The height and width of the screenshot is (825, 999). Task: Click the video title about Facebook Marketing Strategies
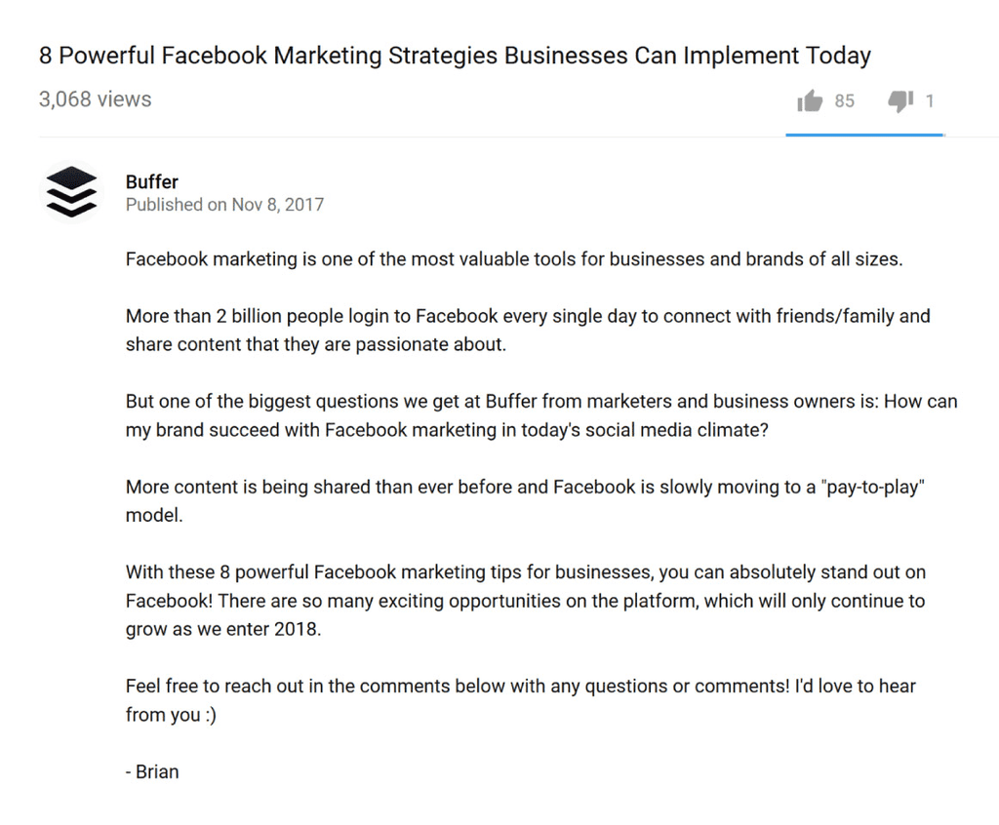click(x=455, y=56)
